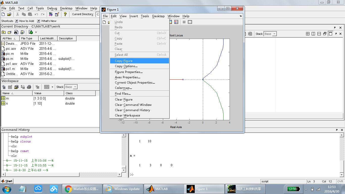Sort by Last Modified column header
The image size is (345, 194).
pyautogui.click(x=48, y=38)
